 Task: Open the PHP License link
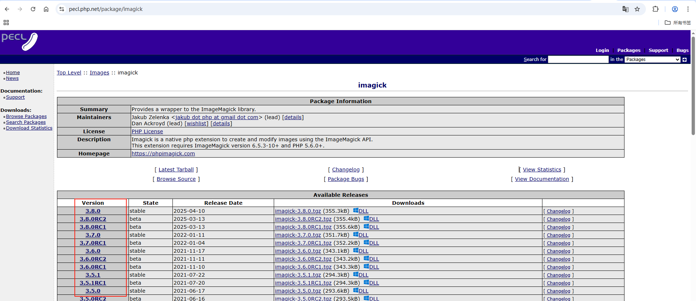click(x=147, y=131)
